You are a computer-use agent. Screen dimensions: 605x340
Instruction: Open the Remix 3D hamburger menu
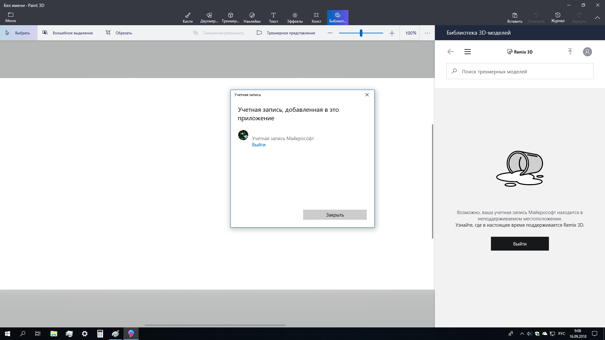(468, 52)
